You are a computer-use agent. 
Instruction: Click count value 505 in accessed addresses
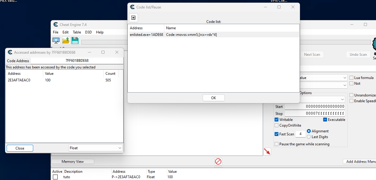pyautogui.click(x=108, y=80)
